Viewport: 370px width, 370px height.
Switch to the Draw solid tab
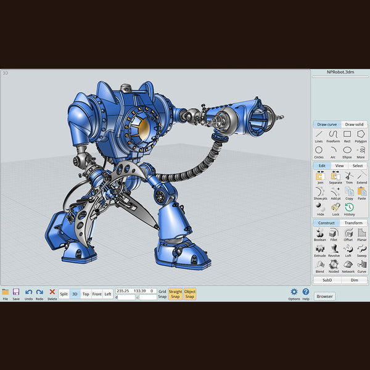pos(354,125)
